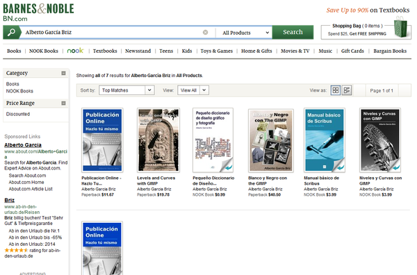Viewport: 417px width, 275px height.
Task: Click the Paperback $40.50 price text
Action: [x=264, y=194]
